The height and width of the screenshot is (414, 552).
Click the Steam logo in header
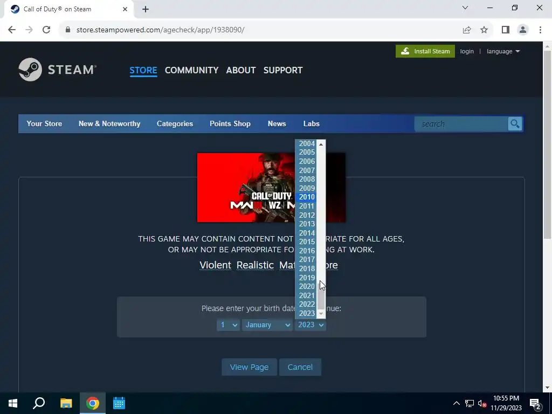(57, 70)
